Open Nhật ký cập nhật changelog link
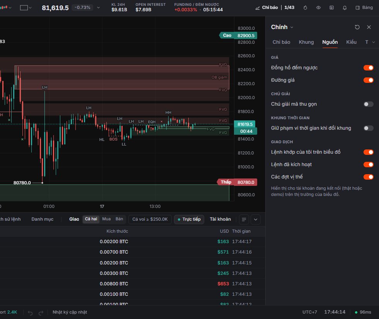This screenshot has width=379, height=319. pos(70,312)
